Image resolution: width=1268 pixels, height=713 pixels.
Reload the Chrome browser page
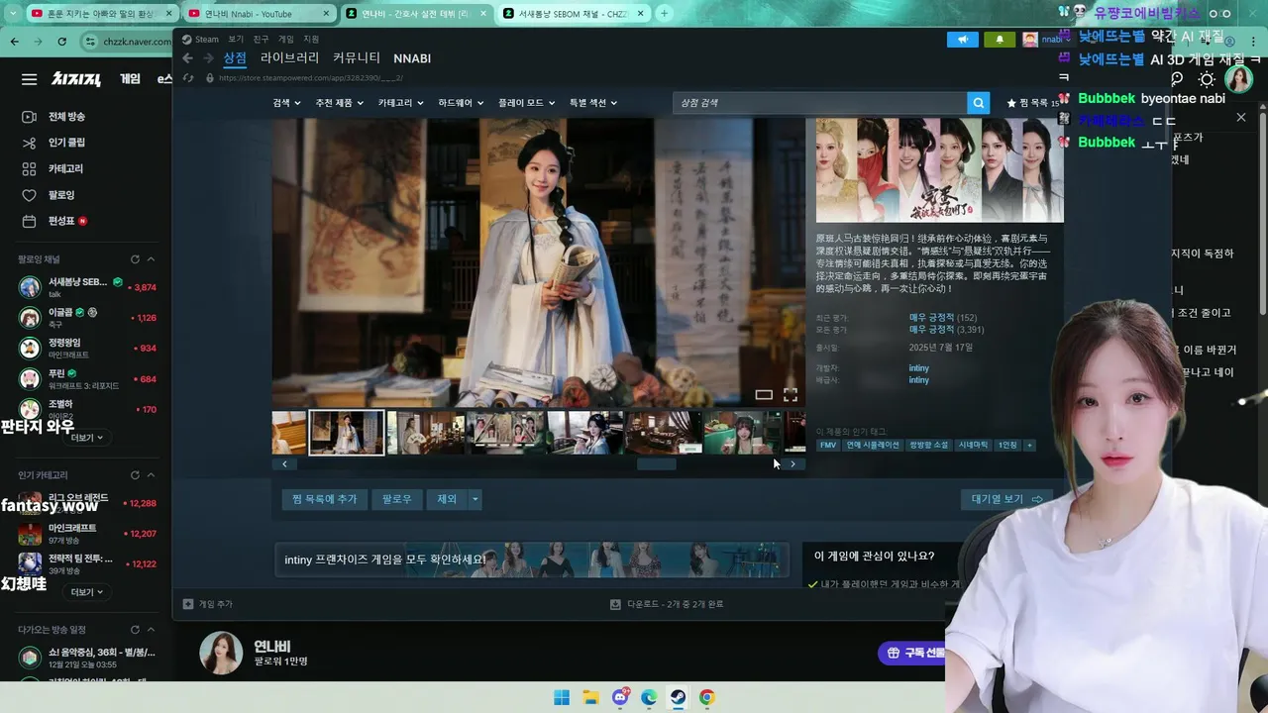tap(62, 42)
